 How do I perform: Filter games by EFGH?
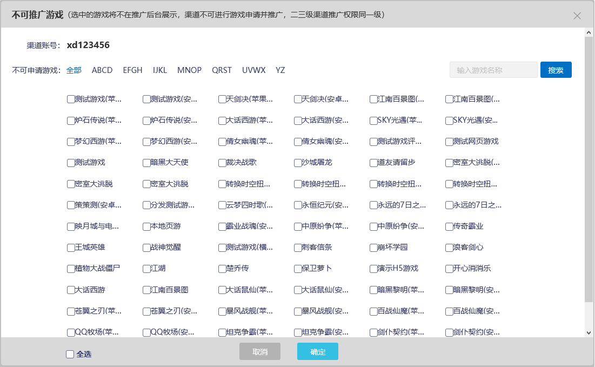click(132, 70)
